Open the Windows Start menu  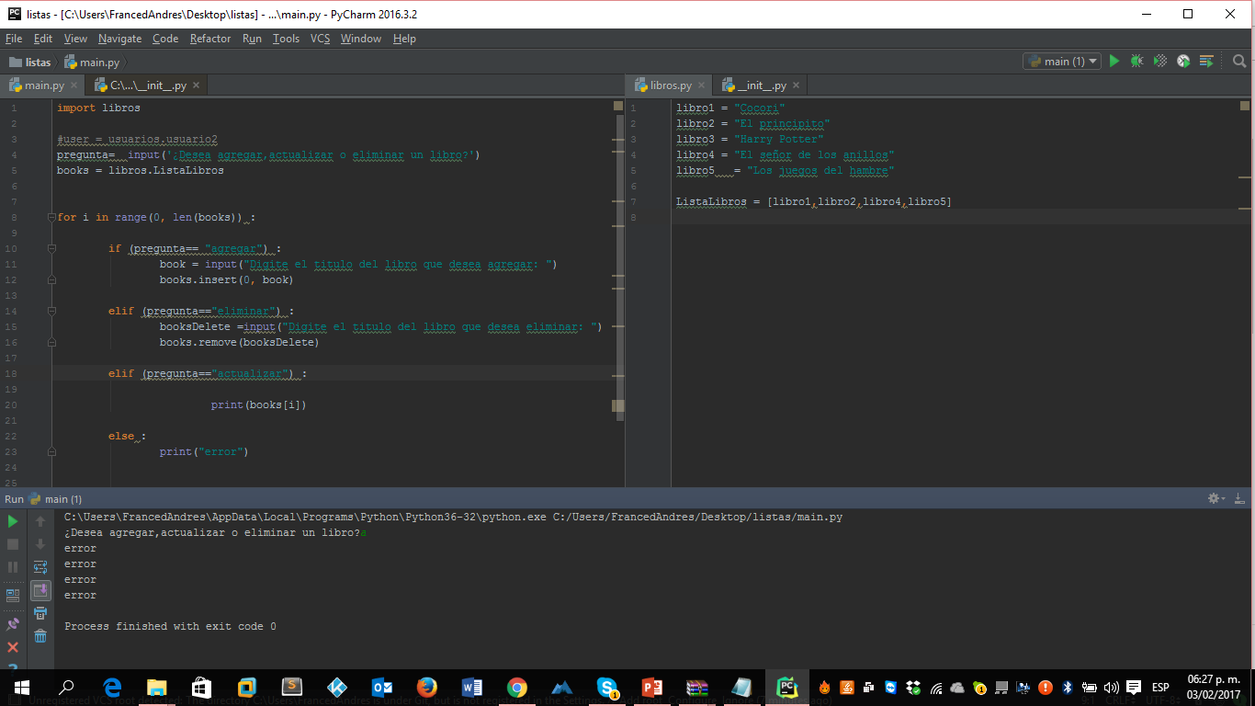(x=21, y=688)
